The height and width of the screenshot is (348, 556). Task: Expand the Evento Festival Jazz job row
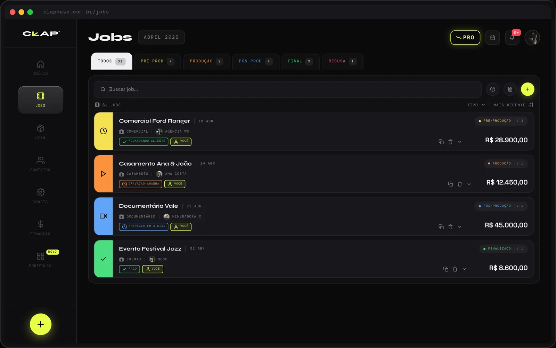click(464, 269)
